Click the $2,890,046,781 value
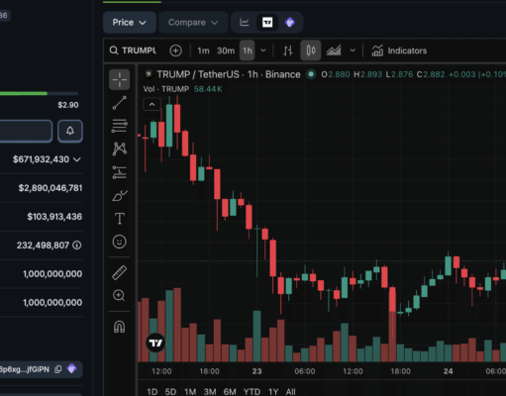 tap(51, 188)
